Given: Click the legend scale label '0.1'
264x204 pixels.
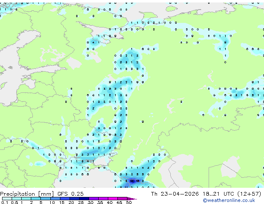Looking at the screenshot, I should 5,202.
